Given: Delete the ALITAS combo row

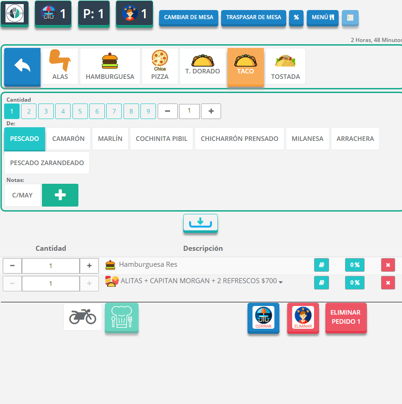Looking at the screenshot, I should [x=388, y=283].
